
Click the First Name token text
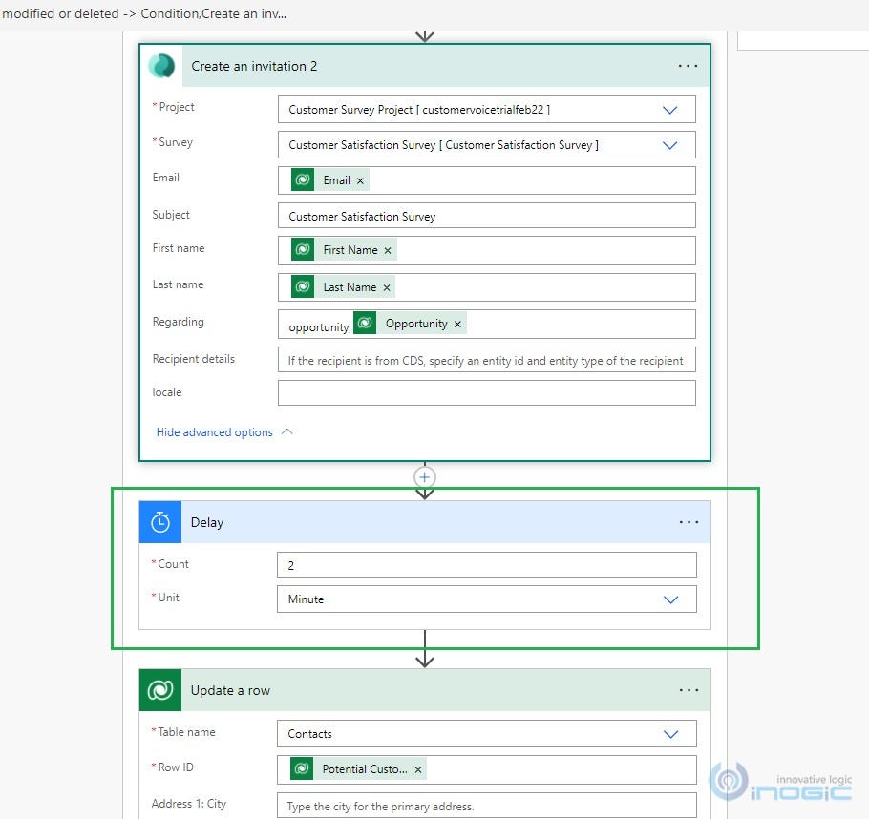coord(350,250)
